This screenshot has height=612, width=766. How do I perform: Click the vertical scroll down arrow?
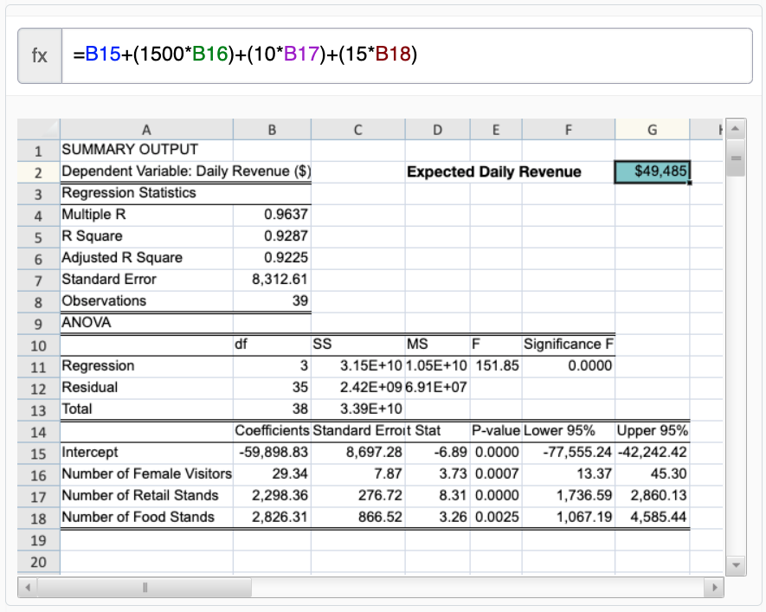735,564
